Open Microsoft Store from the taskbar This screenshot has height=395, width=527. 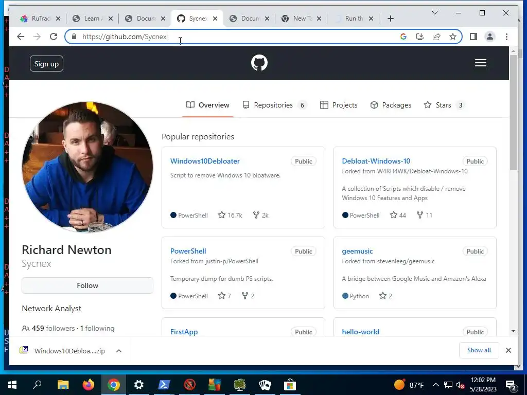290,385
